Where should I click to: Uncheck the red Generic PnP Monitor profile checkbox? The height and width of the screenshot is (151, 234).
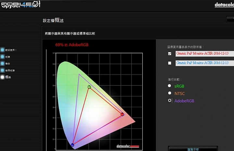pyautogui.click(x=170, y=53)
